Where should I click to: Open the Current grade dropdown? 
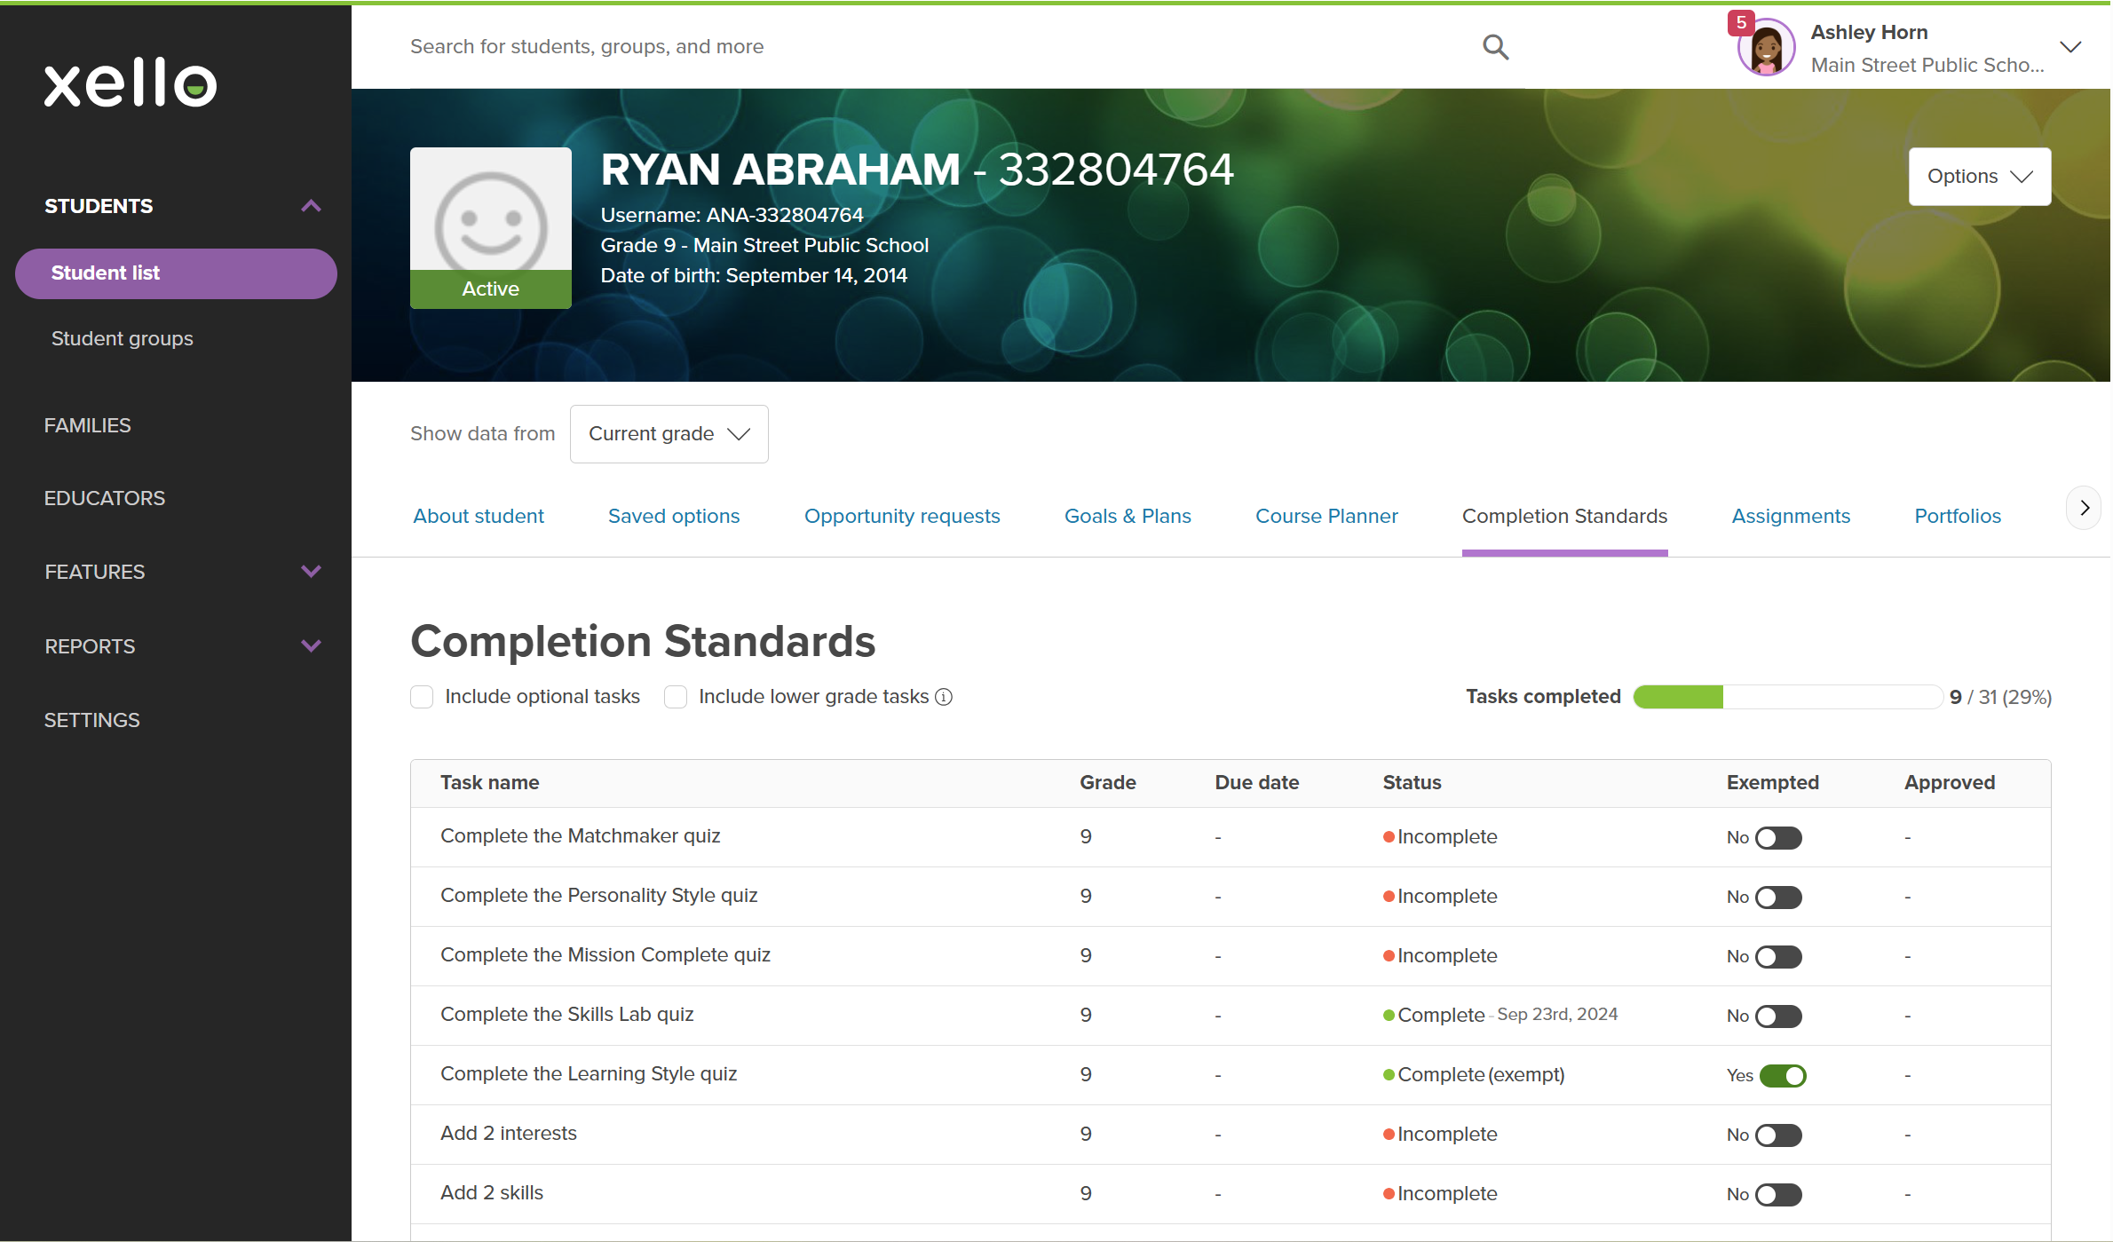[669, 434]
